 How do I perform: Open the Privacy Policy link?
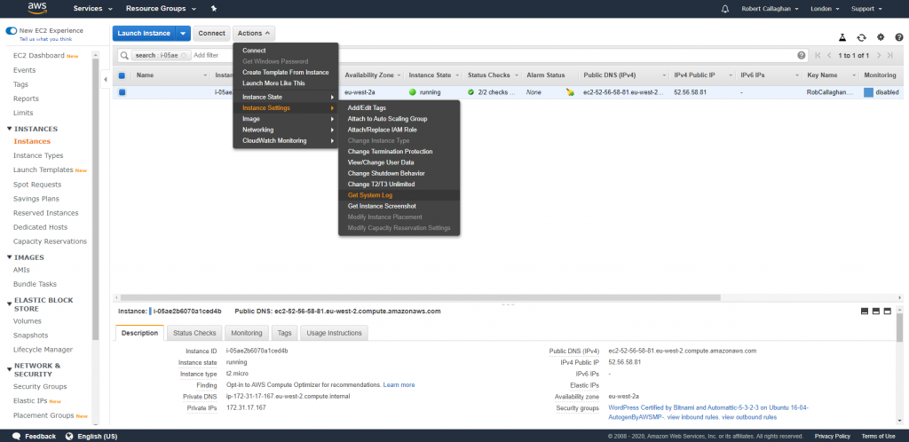tap(832, 436)
